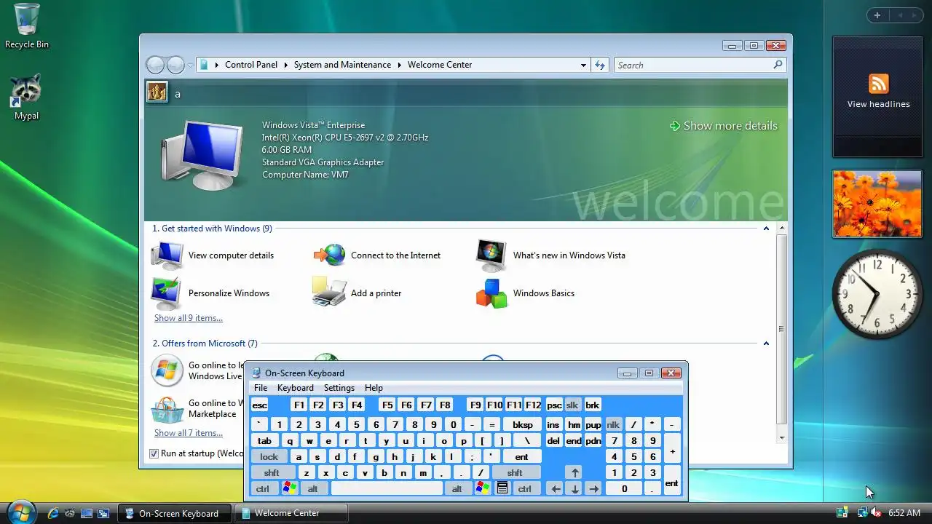This screenshot has height=524, width=932.
Task: Click the network tray icon
Action: pos(862,512)
